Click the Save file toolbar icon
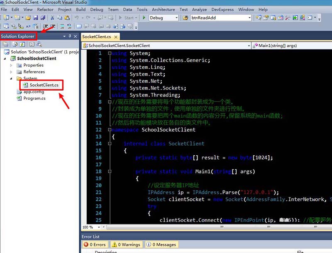Viewport: 332px width, 253px height. pyautogui.click(x=36, y=18)
